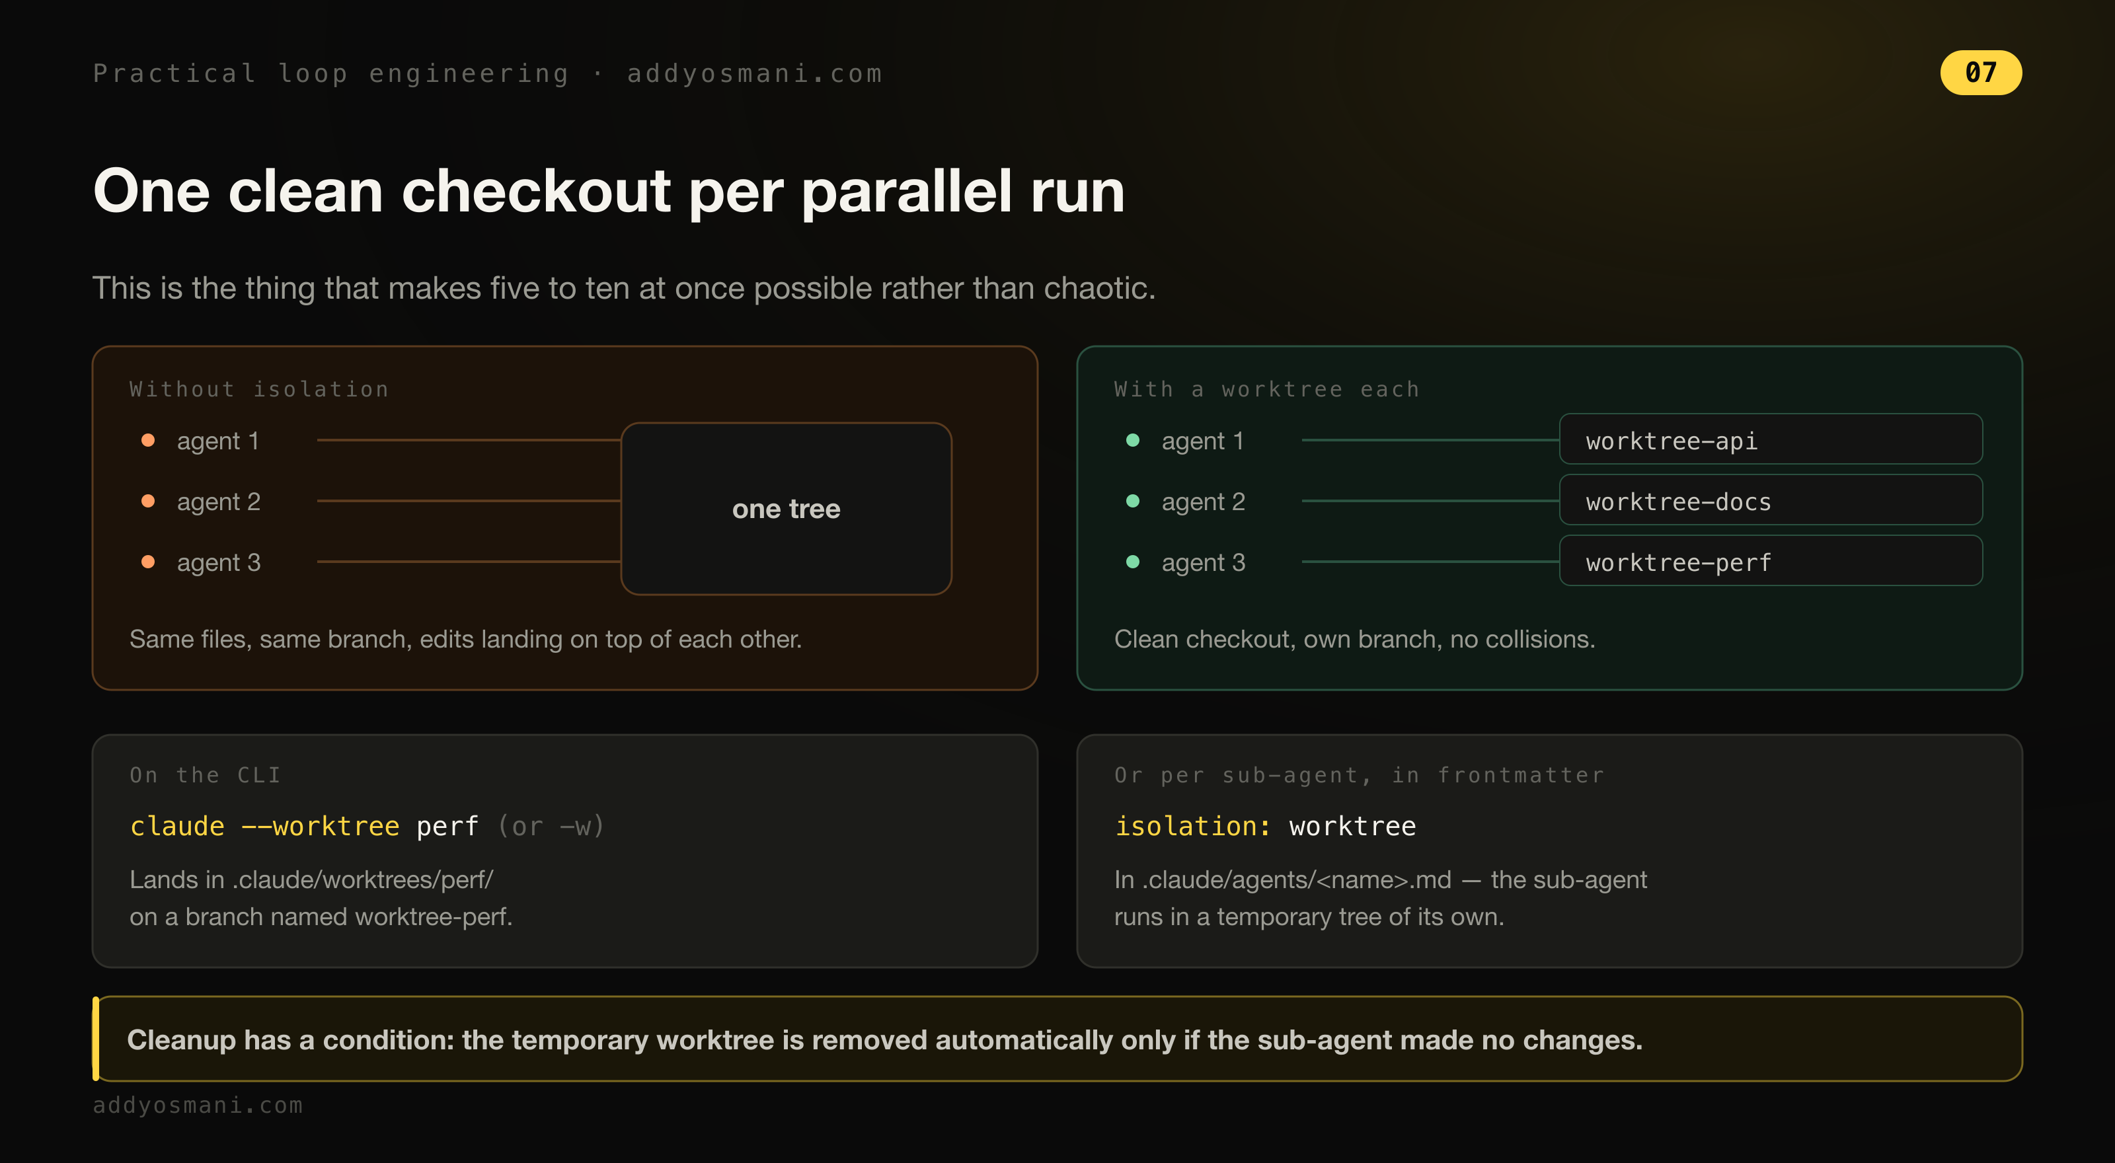This screenshot has width=2115, height=1163.
Task: Select 'agent 3' in the worktree panel
Action: [1203, 562]
